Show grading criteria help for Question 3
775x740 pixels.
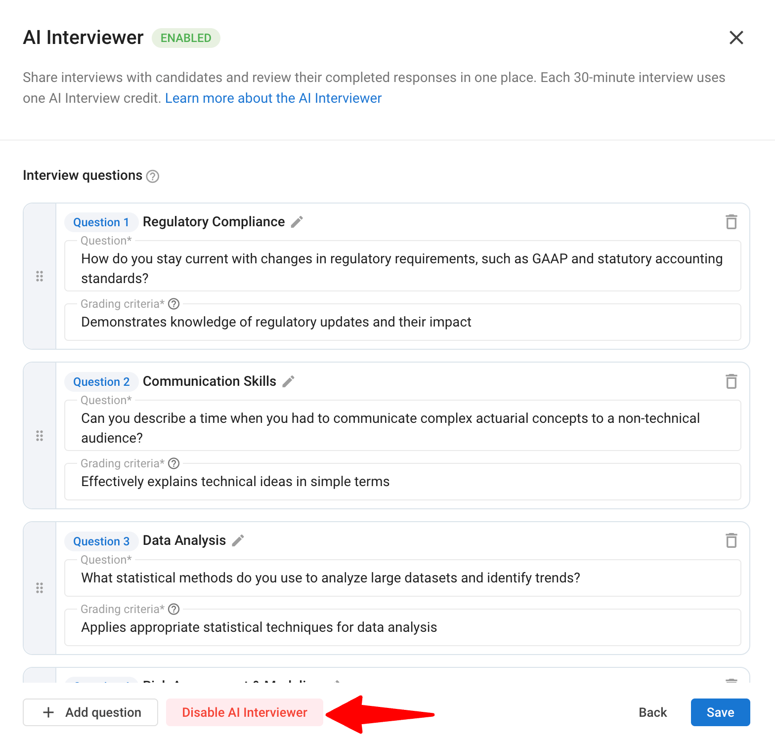[x=173, y=609]
